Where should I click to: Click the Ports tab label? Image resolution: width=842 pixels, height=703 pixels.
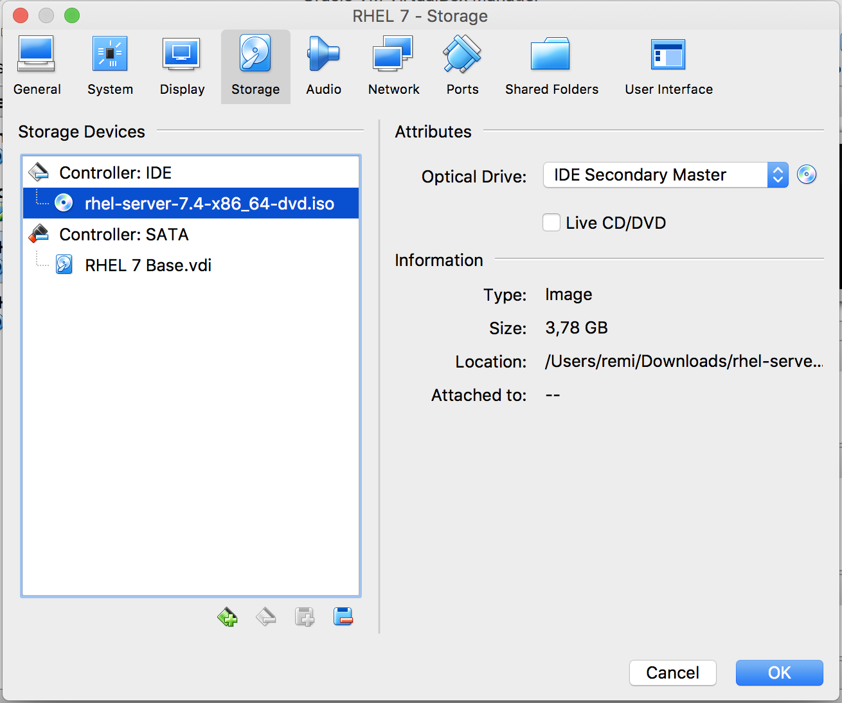463,89
